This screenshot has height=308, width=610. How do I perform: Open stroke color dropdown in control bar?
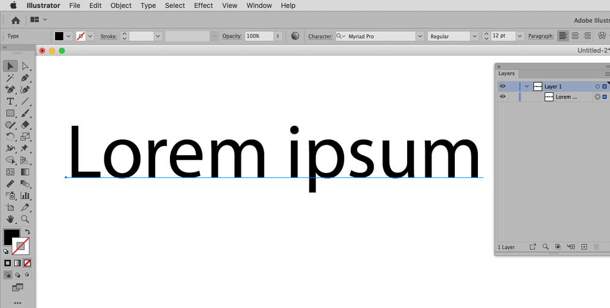coord(90,36)
